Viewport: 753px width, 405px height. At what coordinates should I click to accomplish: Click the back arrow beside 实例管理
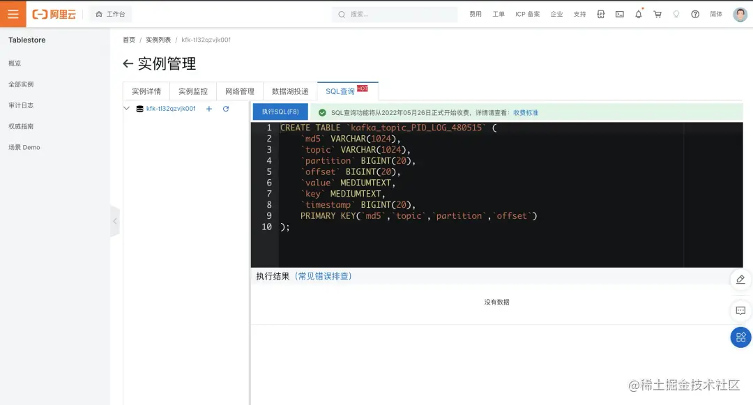[x=128, y=64]
